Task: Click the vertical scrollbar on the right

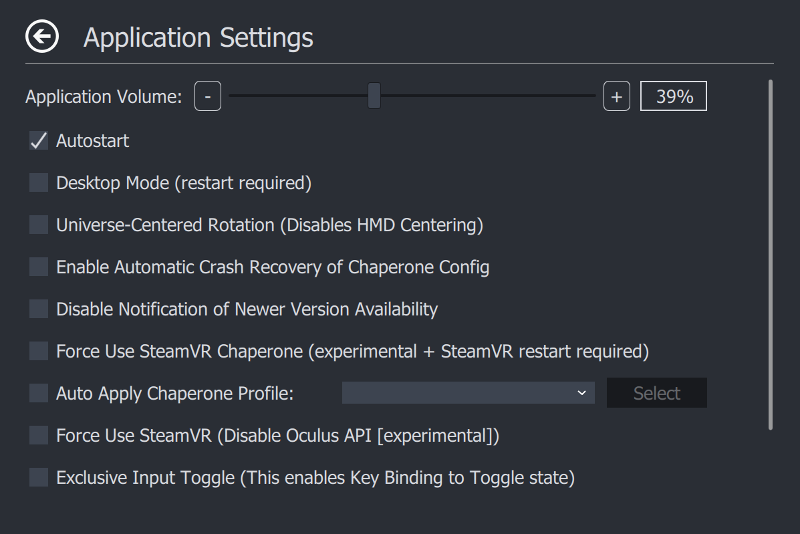Action: (770, 254)
